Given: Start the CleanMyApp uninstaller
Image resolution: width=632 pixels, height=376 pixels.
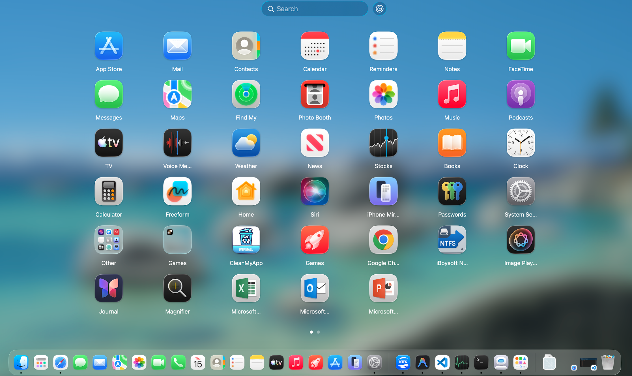Looking at the screenshot, I should point(246,240).
